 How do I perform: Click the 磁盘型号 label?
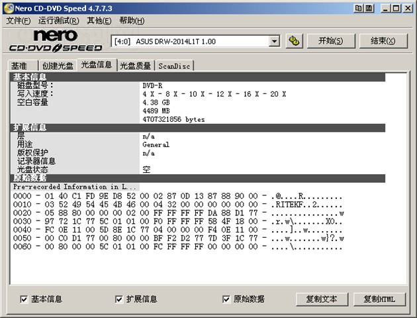tap(35, 85)
